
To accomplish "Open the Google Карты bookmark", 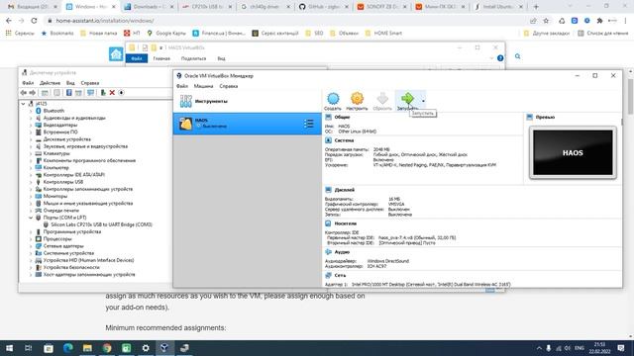I will coord(166,33).
